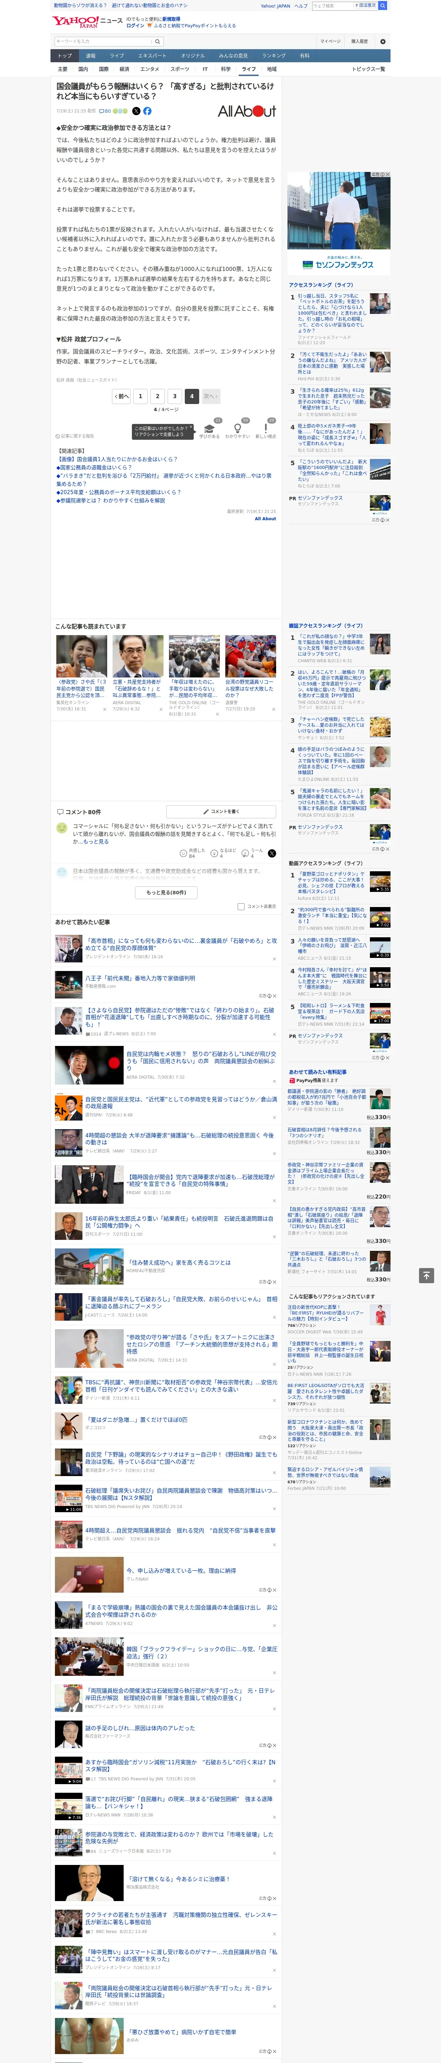Click the scroll-to-top arrow button

(427, 1276)
